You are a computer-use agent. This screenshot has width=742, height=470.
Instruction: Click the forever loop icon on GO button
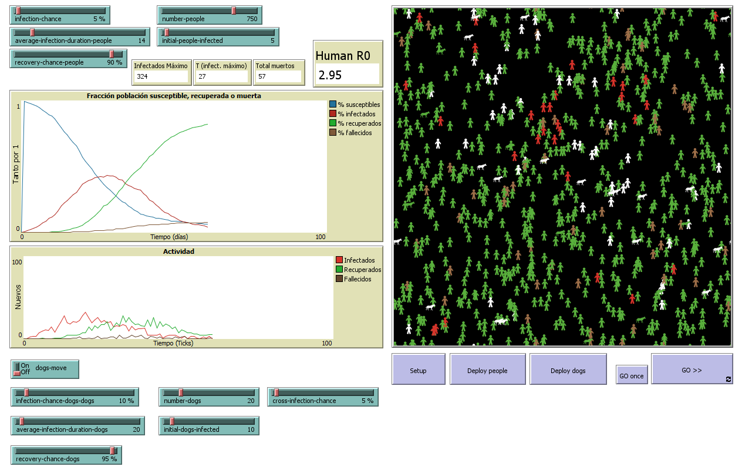[728, 380]
